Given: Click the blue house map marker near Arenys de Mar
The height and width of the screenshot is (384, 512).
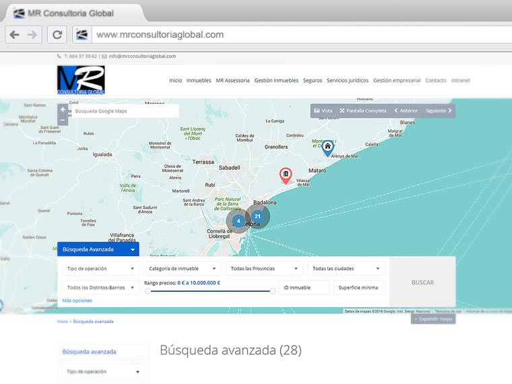Looking at the screenshot, I should (x=327, y=148).
